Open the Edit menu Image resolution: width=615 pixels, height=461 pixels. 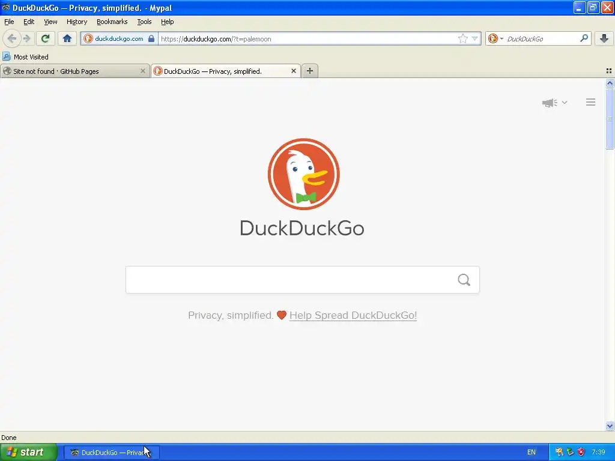click(x=29, y=22)
